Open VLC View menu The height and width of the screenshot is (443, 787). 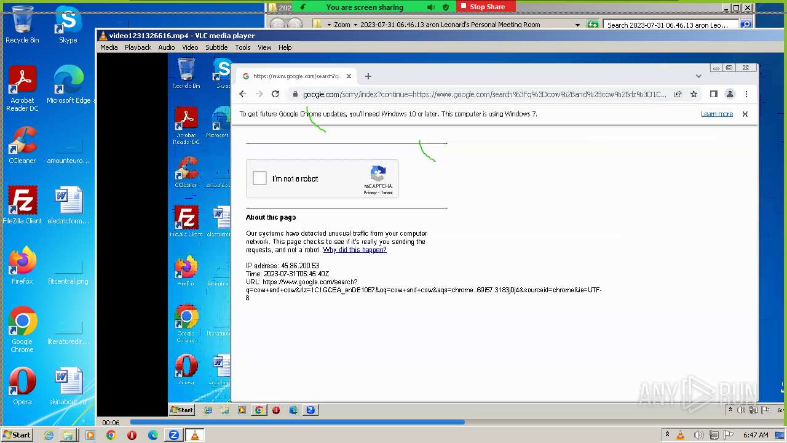point(264,47)
